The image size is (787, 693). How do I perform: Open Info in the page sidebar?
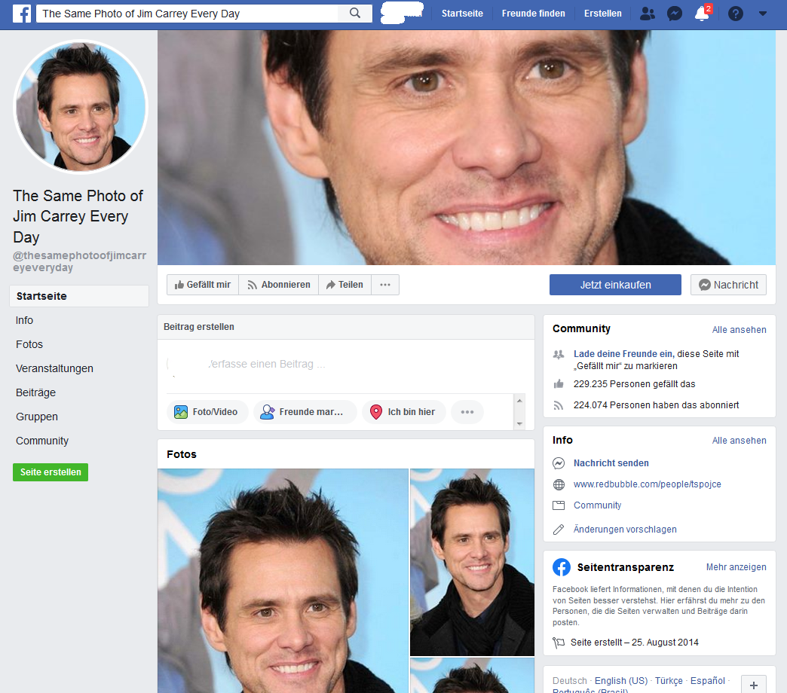coord(24,320)
